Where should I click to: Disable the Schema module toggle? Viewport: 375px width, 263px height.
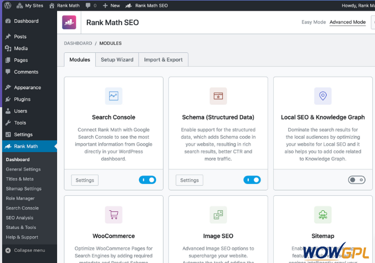tap(252, 180)
